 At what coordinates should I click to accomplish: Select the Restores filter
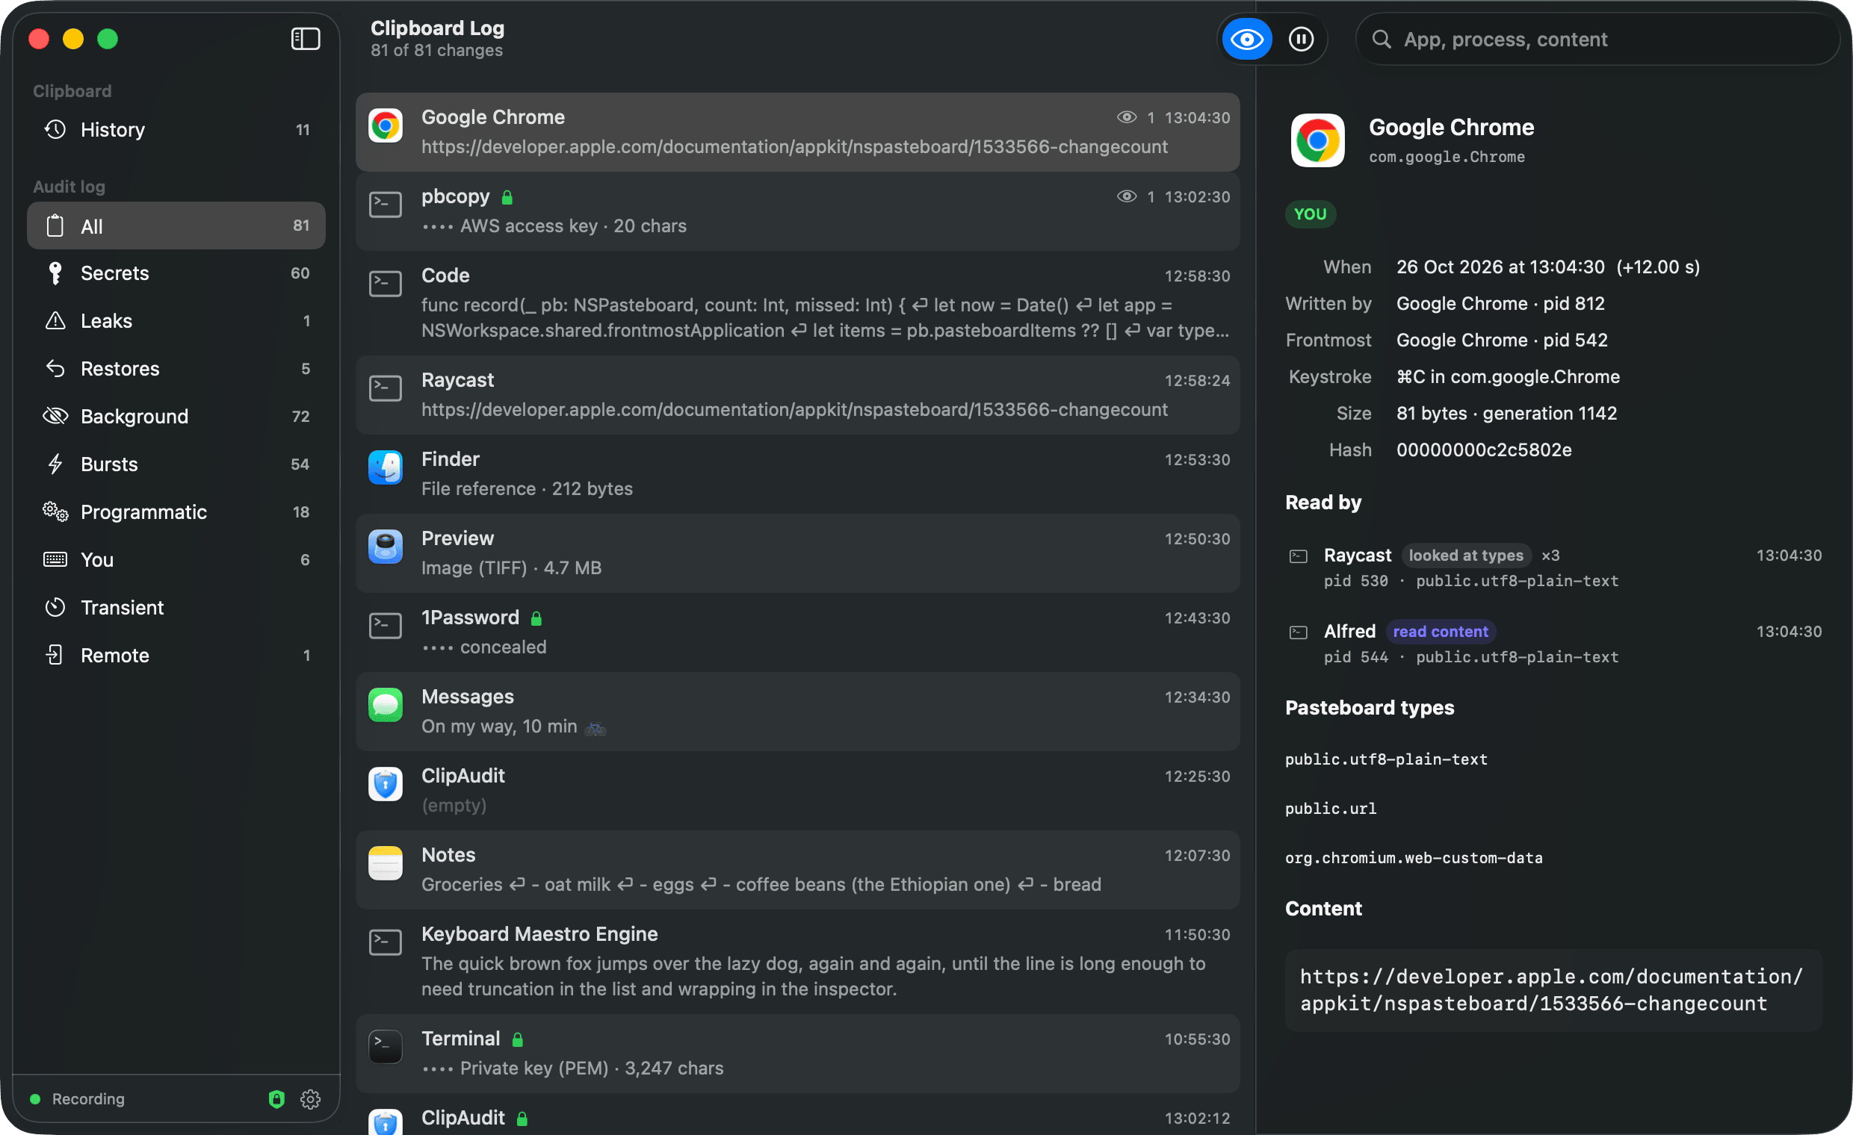coord(176,368)
